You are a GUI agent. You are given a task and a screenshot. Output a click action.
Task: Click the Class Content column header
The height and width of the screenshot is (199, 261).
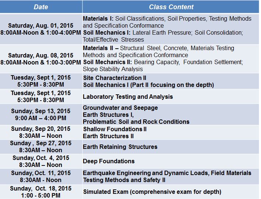(171, 7)
